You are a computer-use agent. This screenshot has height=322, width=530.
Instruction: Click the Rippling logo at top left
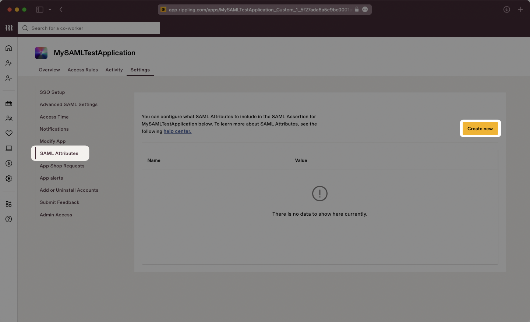(8, 28)
